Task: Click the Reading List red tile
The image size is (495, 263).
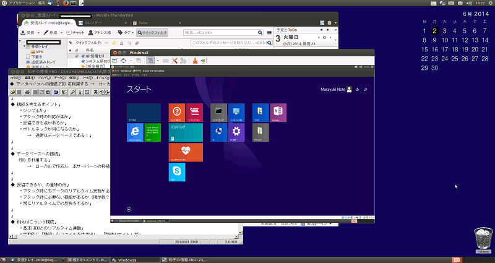Action: pos(194,113)
